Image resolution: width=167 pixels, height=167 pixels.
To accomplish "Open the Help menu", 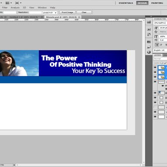I will (52, 7).
